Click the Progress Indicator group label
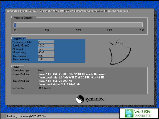159x119 pixels. [x=23, y=18]
